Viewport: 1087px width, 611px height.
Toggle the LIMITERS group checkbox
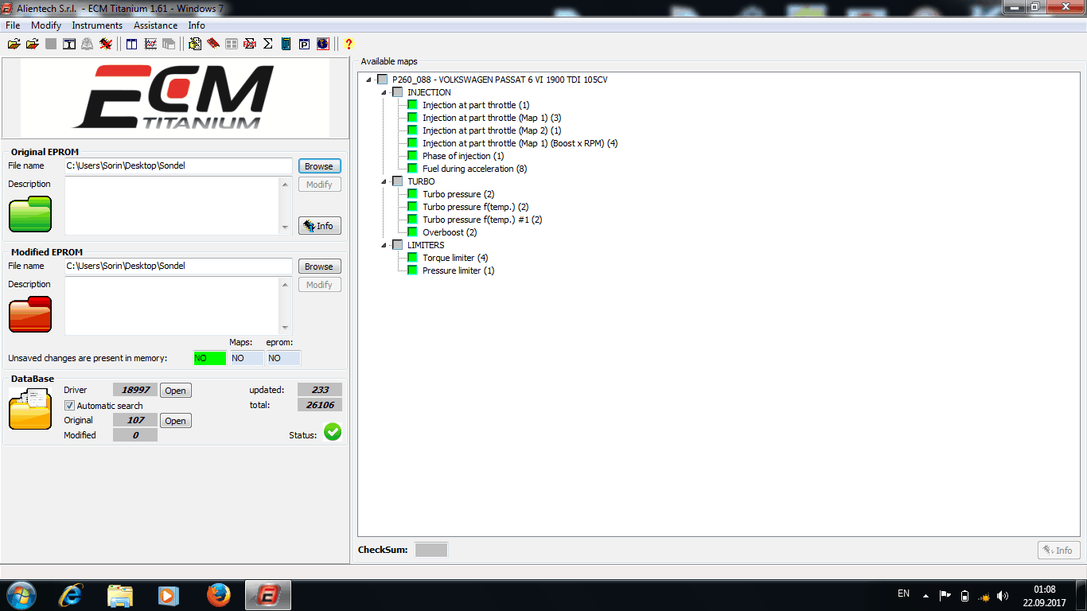tap(398, 245)
